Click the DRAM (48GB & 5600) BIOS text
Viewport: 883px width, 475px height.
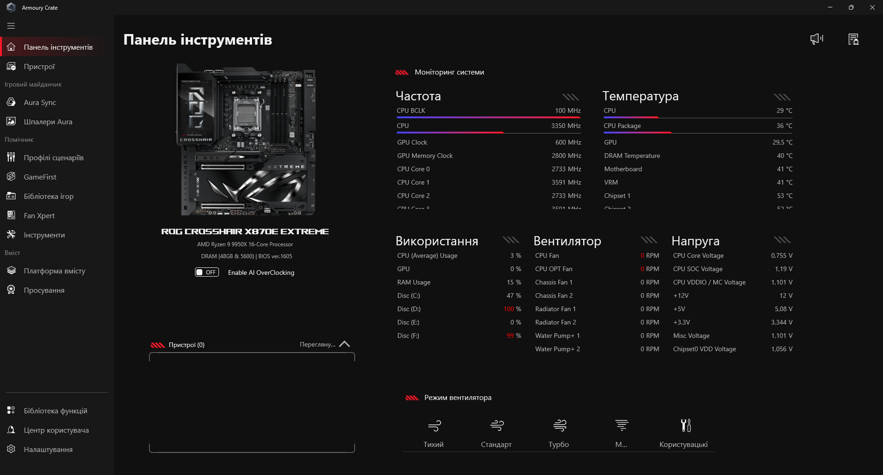247,256
